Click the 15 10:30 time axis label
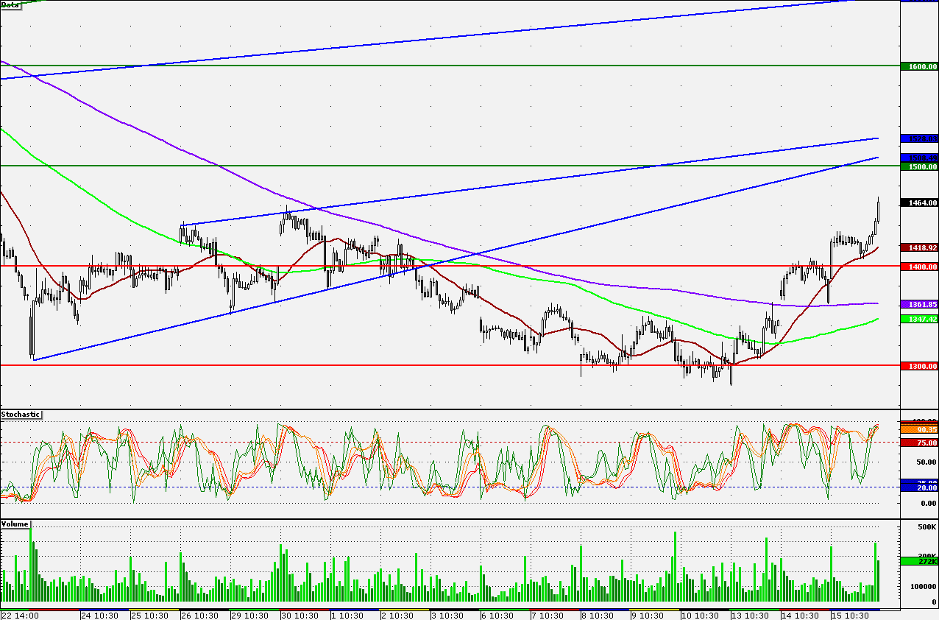 (849, 615)
